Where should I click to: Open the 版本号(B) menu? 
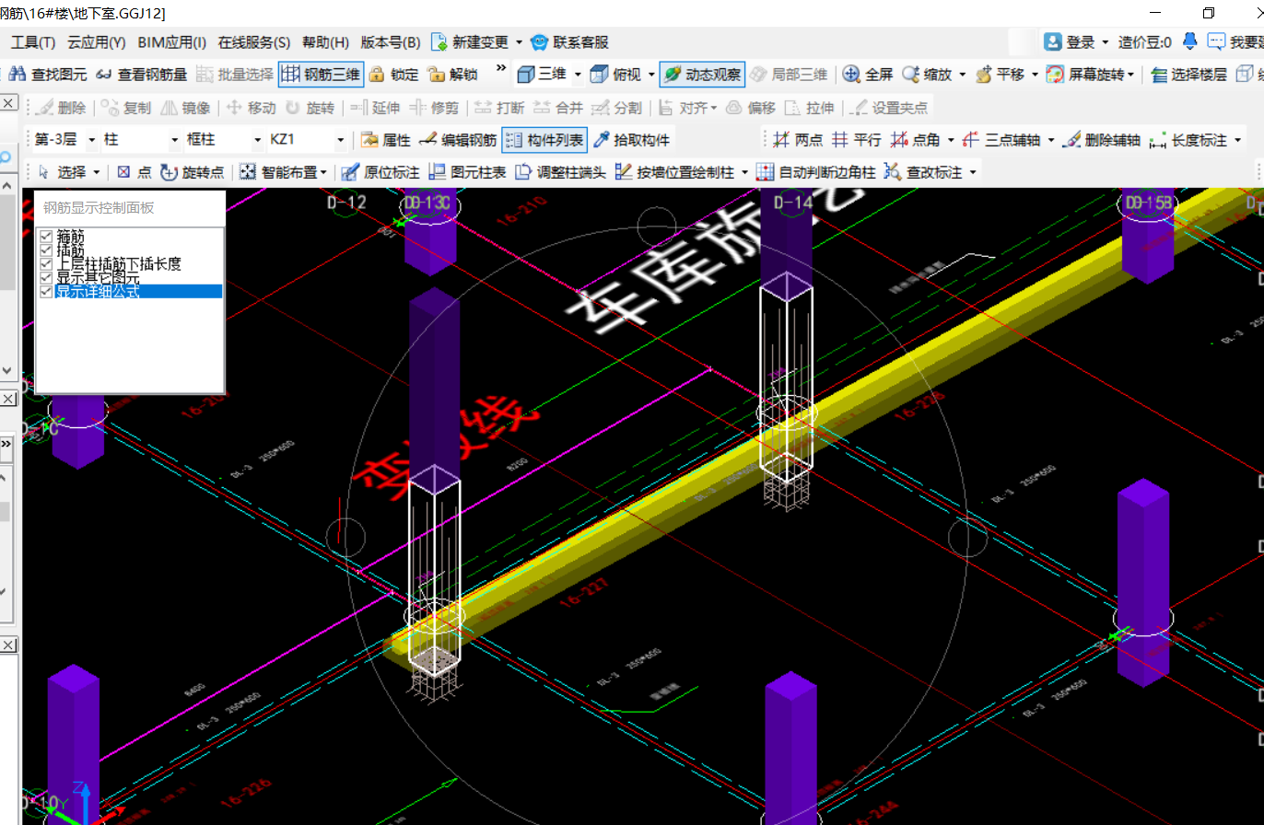click(391, 42)
